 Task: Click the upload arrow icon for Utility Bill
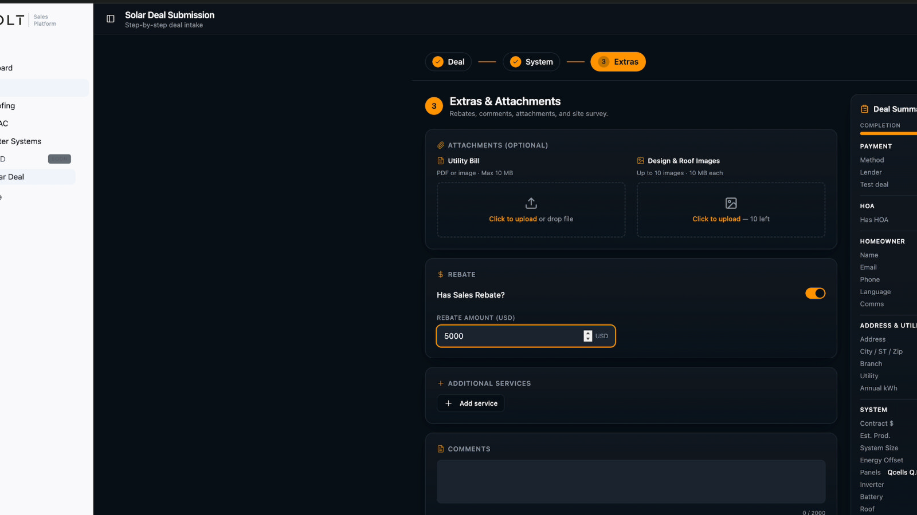(x=531, y=203)
